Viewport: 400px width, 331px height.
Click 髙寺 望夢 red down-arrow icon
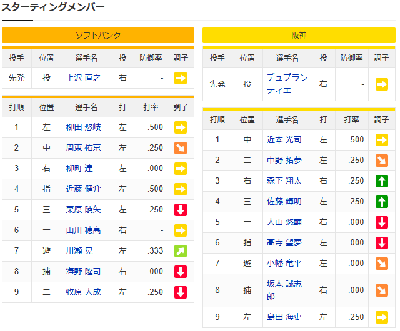[382, 243]
